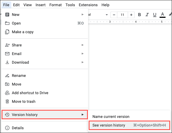Select the Rename menu entry
Image resolution: width=172 pixels, height=133 pixels.
click(45, 76)
